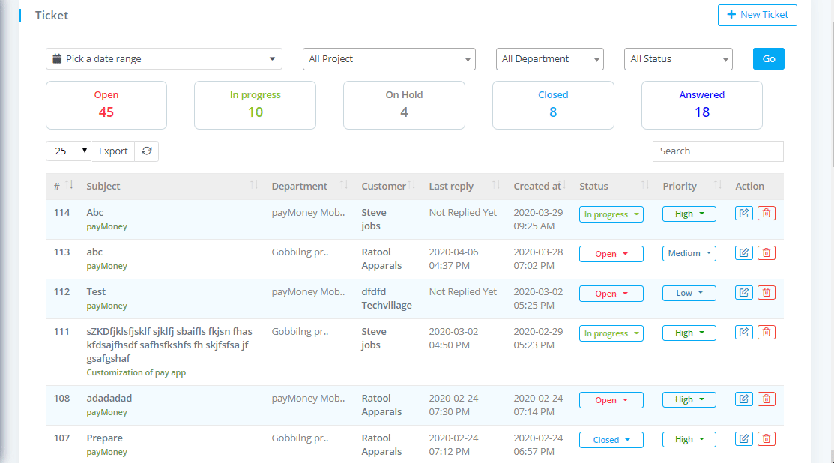Select the Answered tickets summary card
The image size is (834, 463).
pos(701,105)
